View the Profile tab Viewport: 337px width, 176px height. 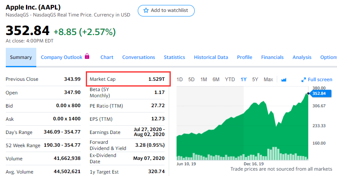(x=245, y=57)
